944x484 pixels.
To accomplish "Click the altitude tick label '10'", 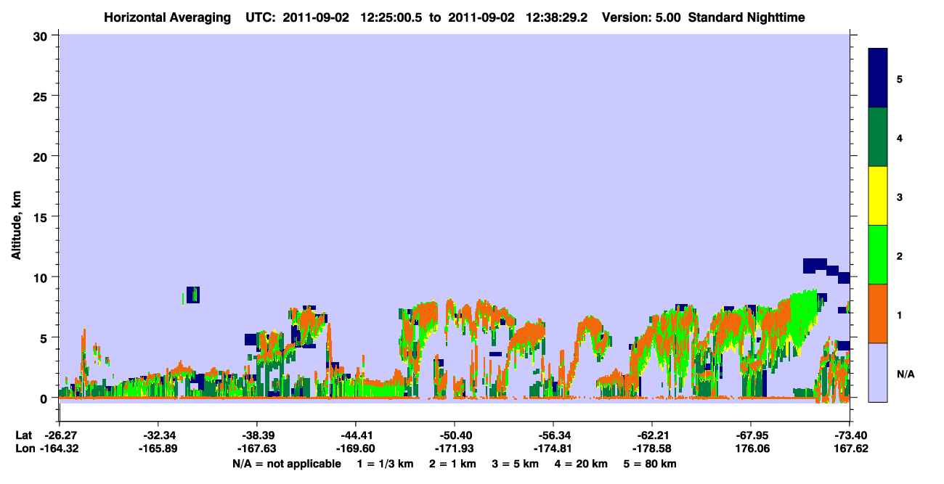I will [42, 277].
